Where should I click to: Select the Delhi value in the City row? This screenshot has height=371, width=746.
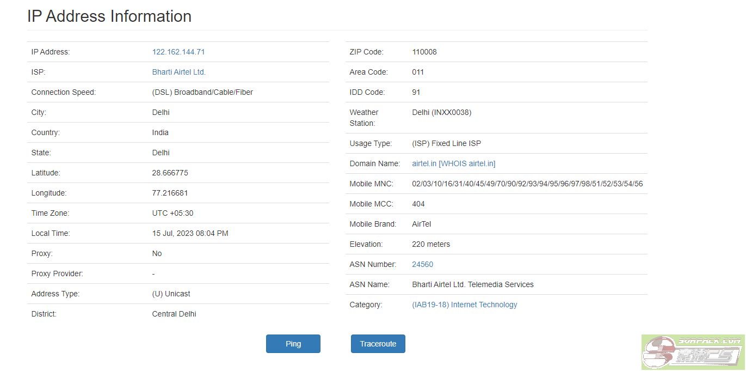coord(161,112)
